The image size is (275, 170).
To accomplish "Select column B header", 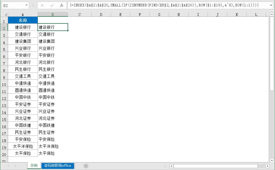I will (53, 15).
